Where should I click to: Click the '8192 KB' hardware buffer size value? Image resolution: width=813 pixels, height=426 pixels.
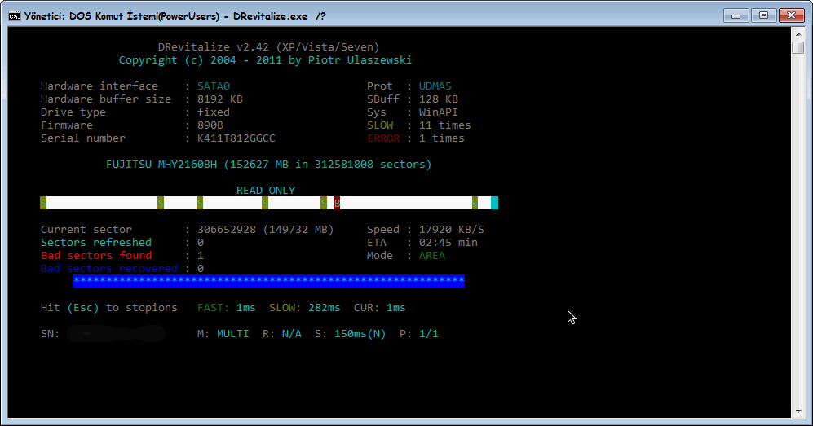(x=220, y=99)
